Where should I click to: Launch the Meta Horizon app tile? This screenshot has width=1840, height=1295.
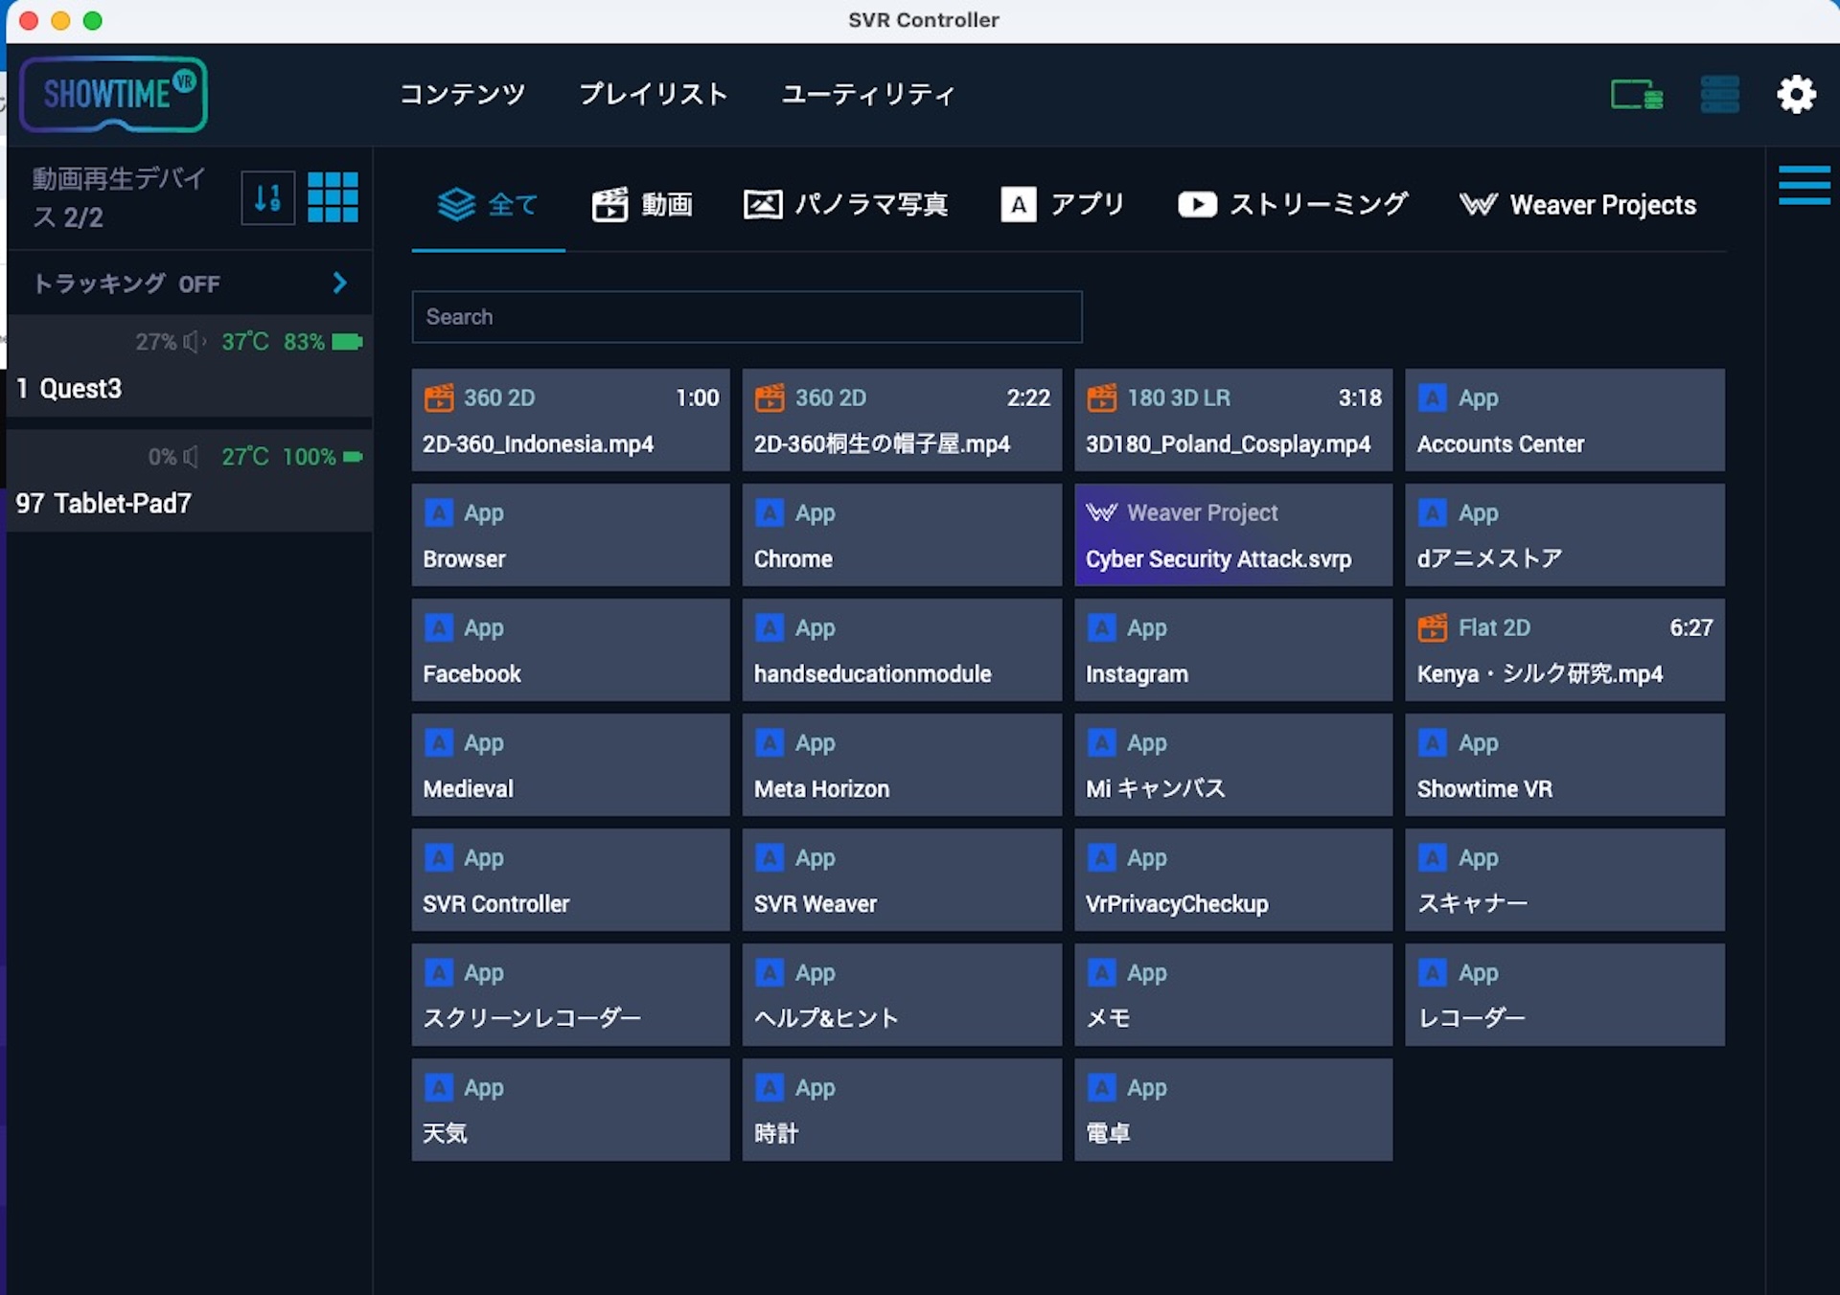coord(902,765)
